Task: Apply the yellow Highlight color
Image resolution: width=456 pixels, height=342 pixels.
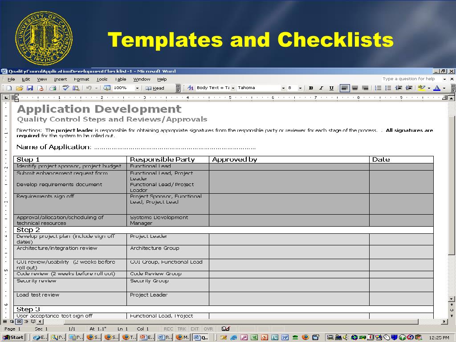Action: tap(421, 88)
